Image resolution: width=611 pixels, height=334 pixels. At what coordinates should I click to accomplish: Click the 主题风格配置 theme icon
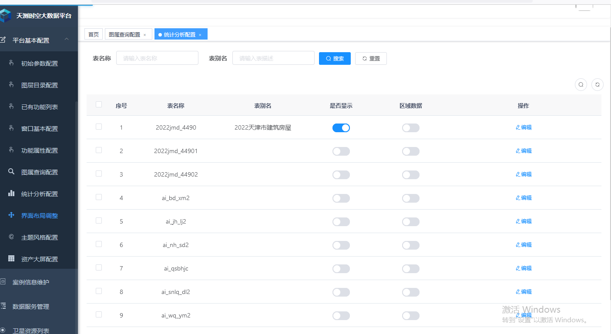point(11,237)
